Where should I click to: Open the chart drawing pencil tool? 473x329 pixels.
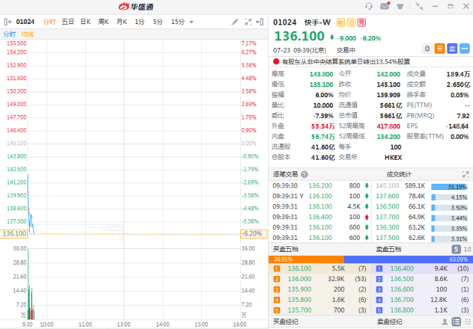pos(235,22)
